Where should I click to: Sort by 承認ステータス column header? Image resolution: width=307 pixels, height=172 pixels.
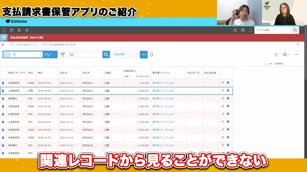(17, 73)
